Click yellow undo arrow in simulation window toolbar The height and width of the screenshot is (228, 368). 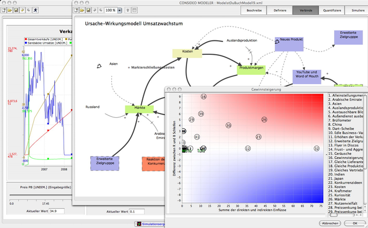[23, 10]
